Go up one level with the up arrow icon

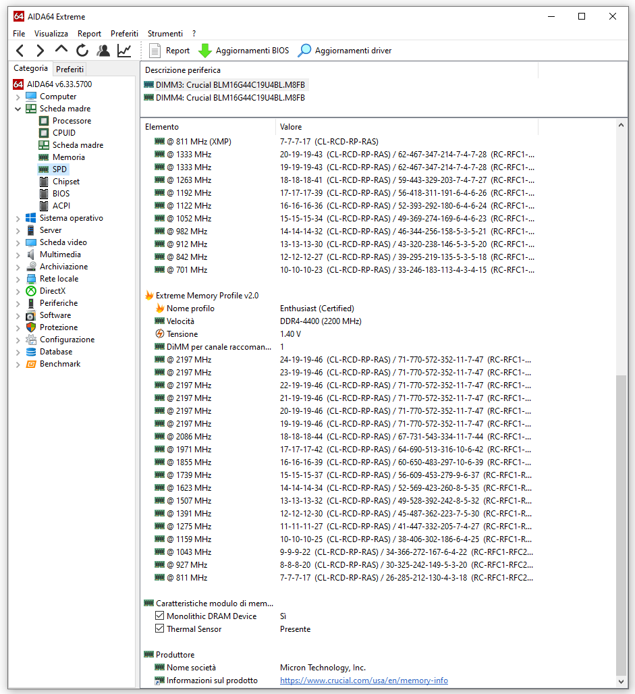pos(61,49)
